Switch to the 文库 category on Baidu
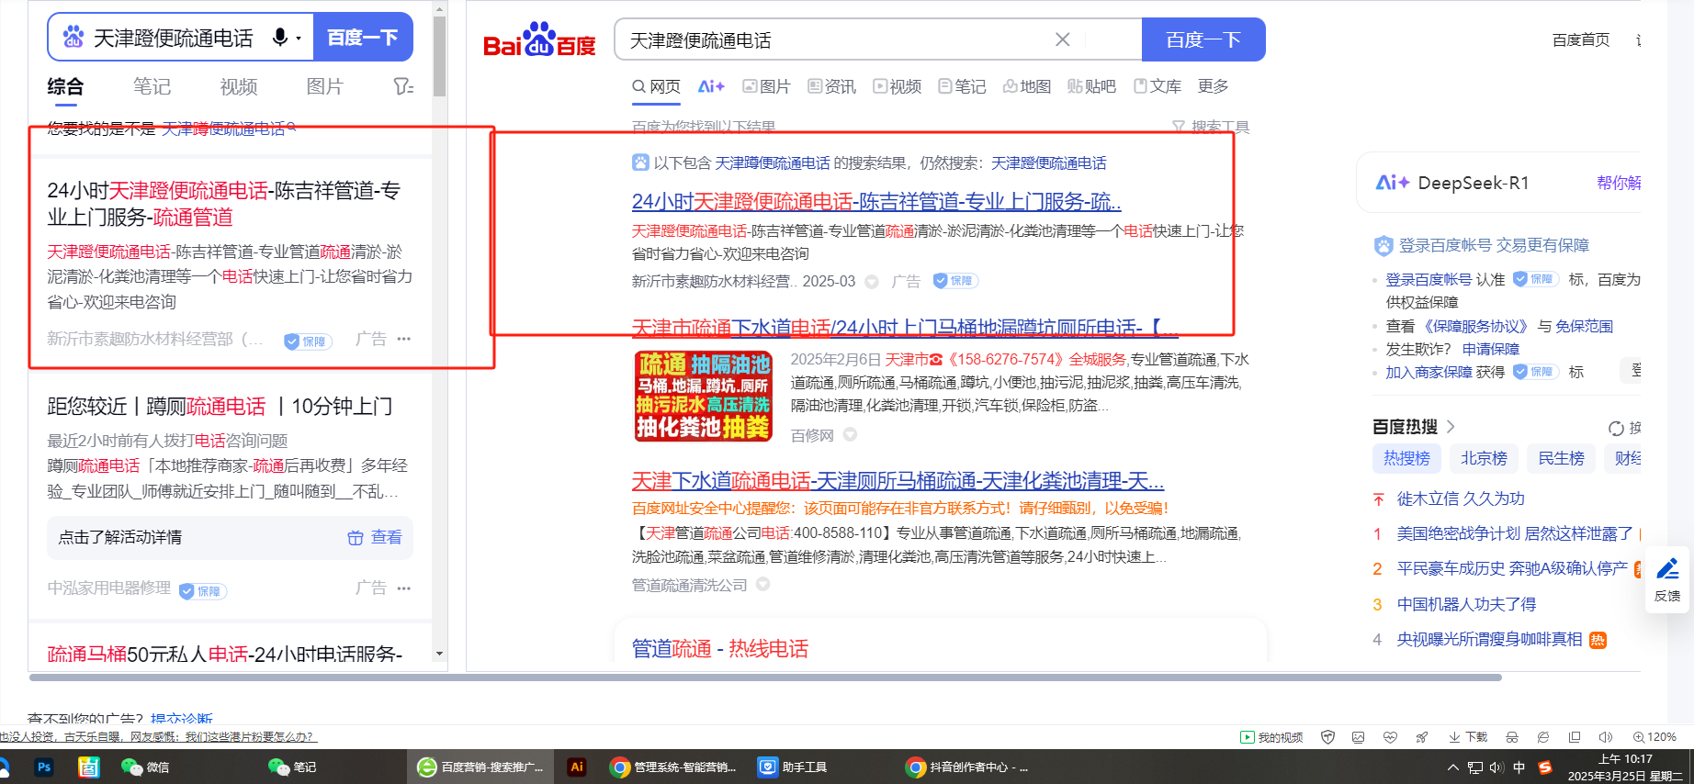The image size is (1694, 784). click(x=1158, y=86)
